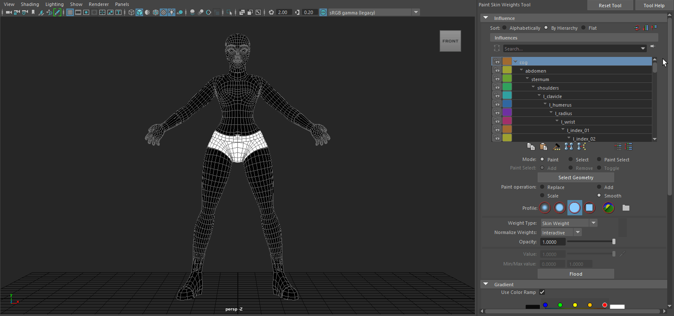The image size is (674, 316).
Task: Open the Renderer menu
Action: [99, 4]
